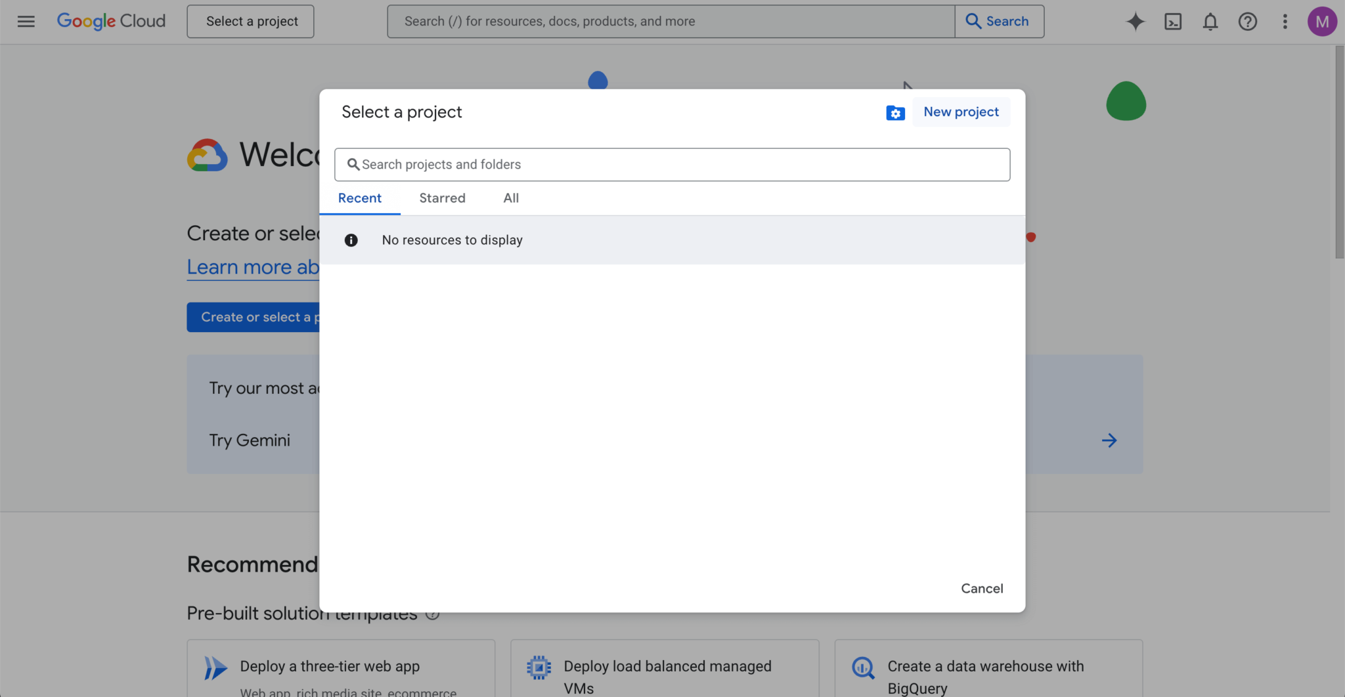The width and height of the screenshot is (1345, 697).
Task: Click the load balanced VMs chip icon
Action: (x=539, y=668)
